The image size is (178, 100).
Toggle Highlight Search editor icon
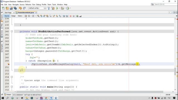[x=47, y=16]
